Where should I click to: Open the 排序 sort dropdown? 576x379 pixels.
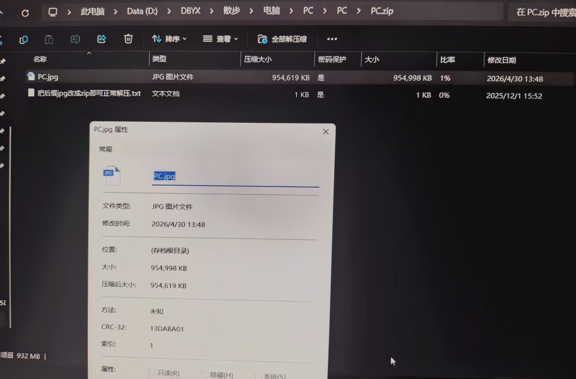point(169,39)
